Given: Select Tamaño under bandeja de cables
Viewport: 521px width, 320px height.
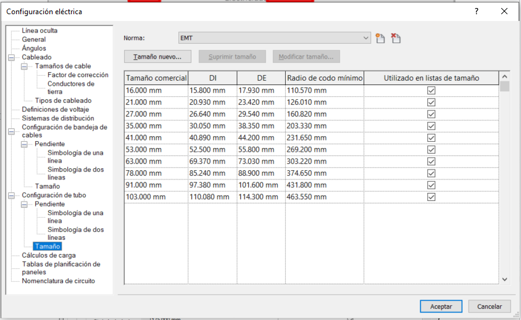Looking at the screenshot, I should (47, 187).
